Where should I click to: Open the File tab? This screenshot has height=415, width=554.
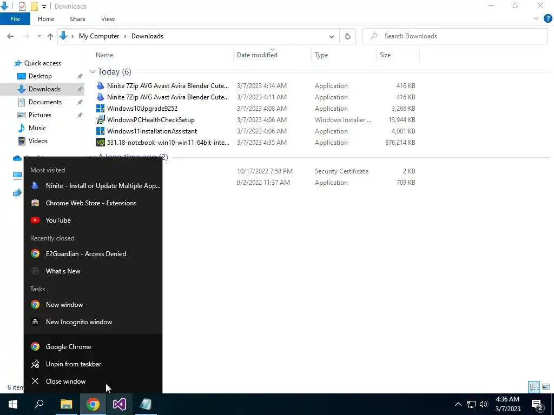pyautogui.click(x=15, y=19)
